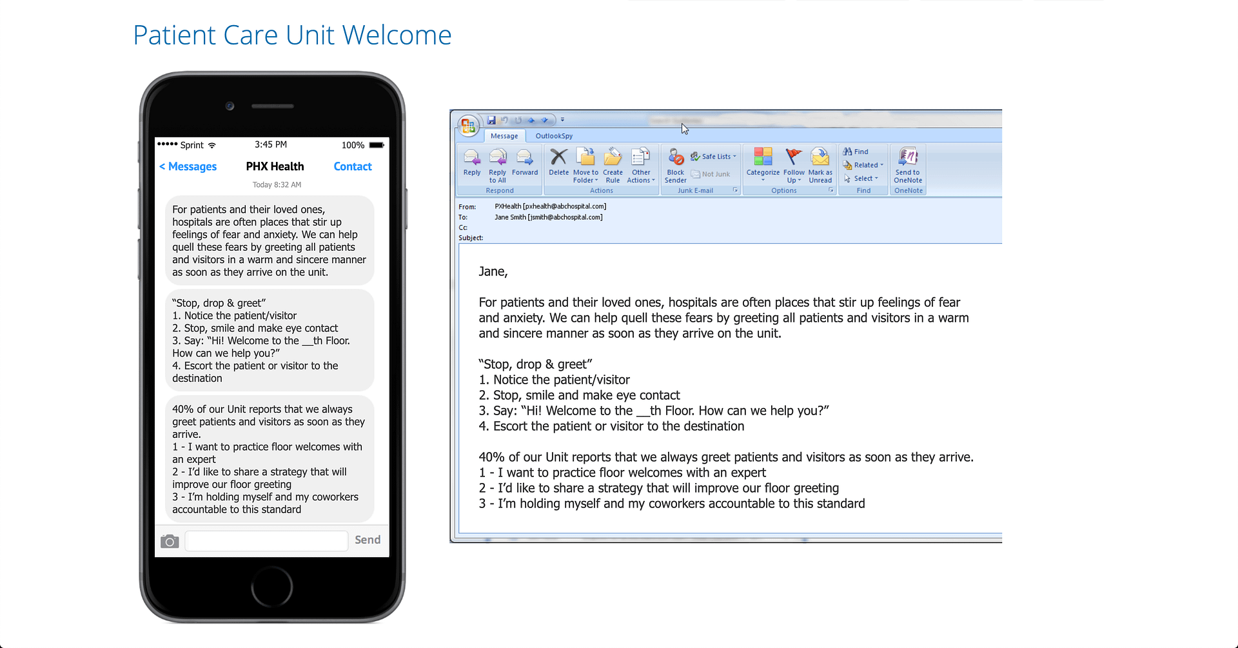Click the Office orb button
The height and width of the screenshot is (648, 1238).
(x=469, y=125)
